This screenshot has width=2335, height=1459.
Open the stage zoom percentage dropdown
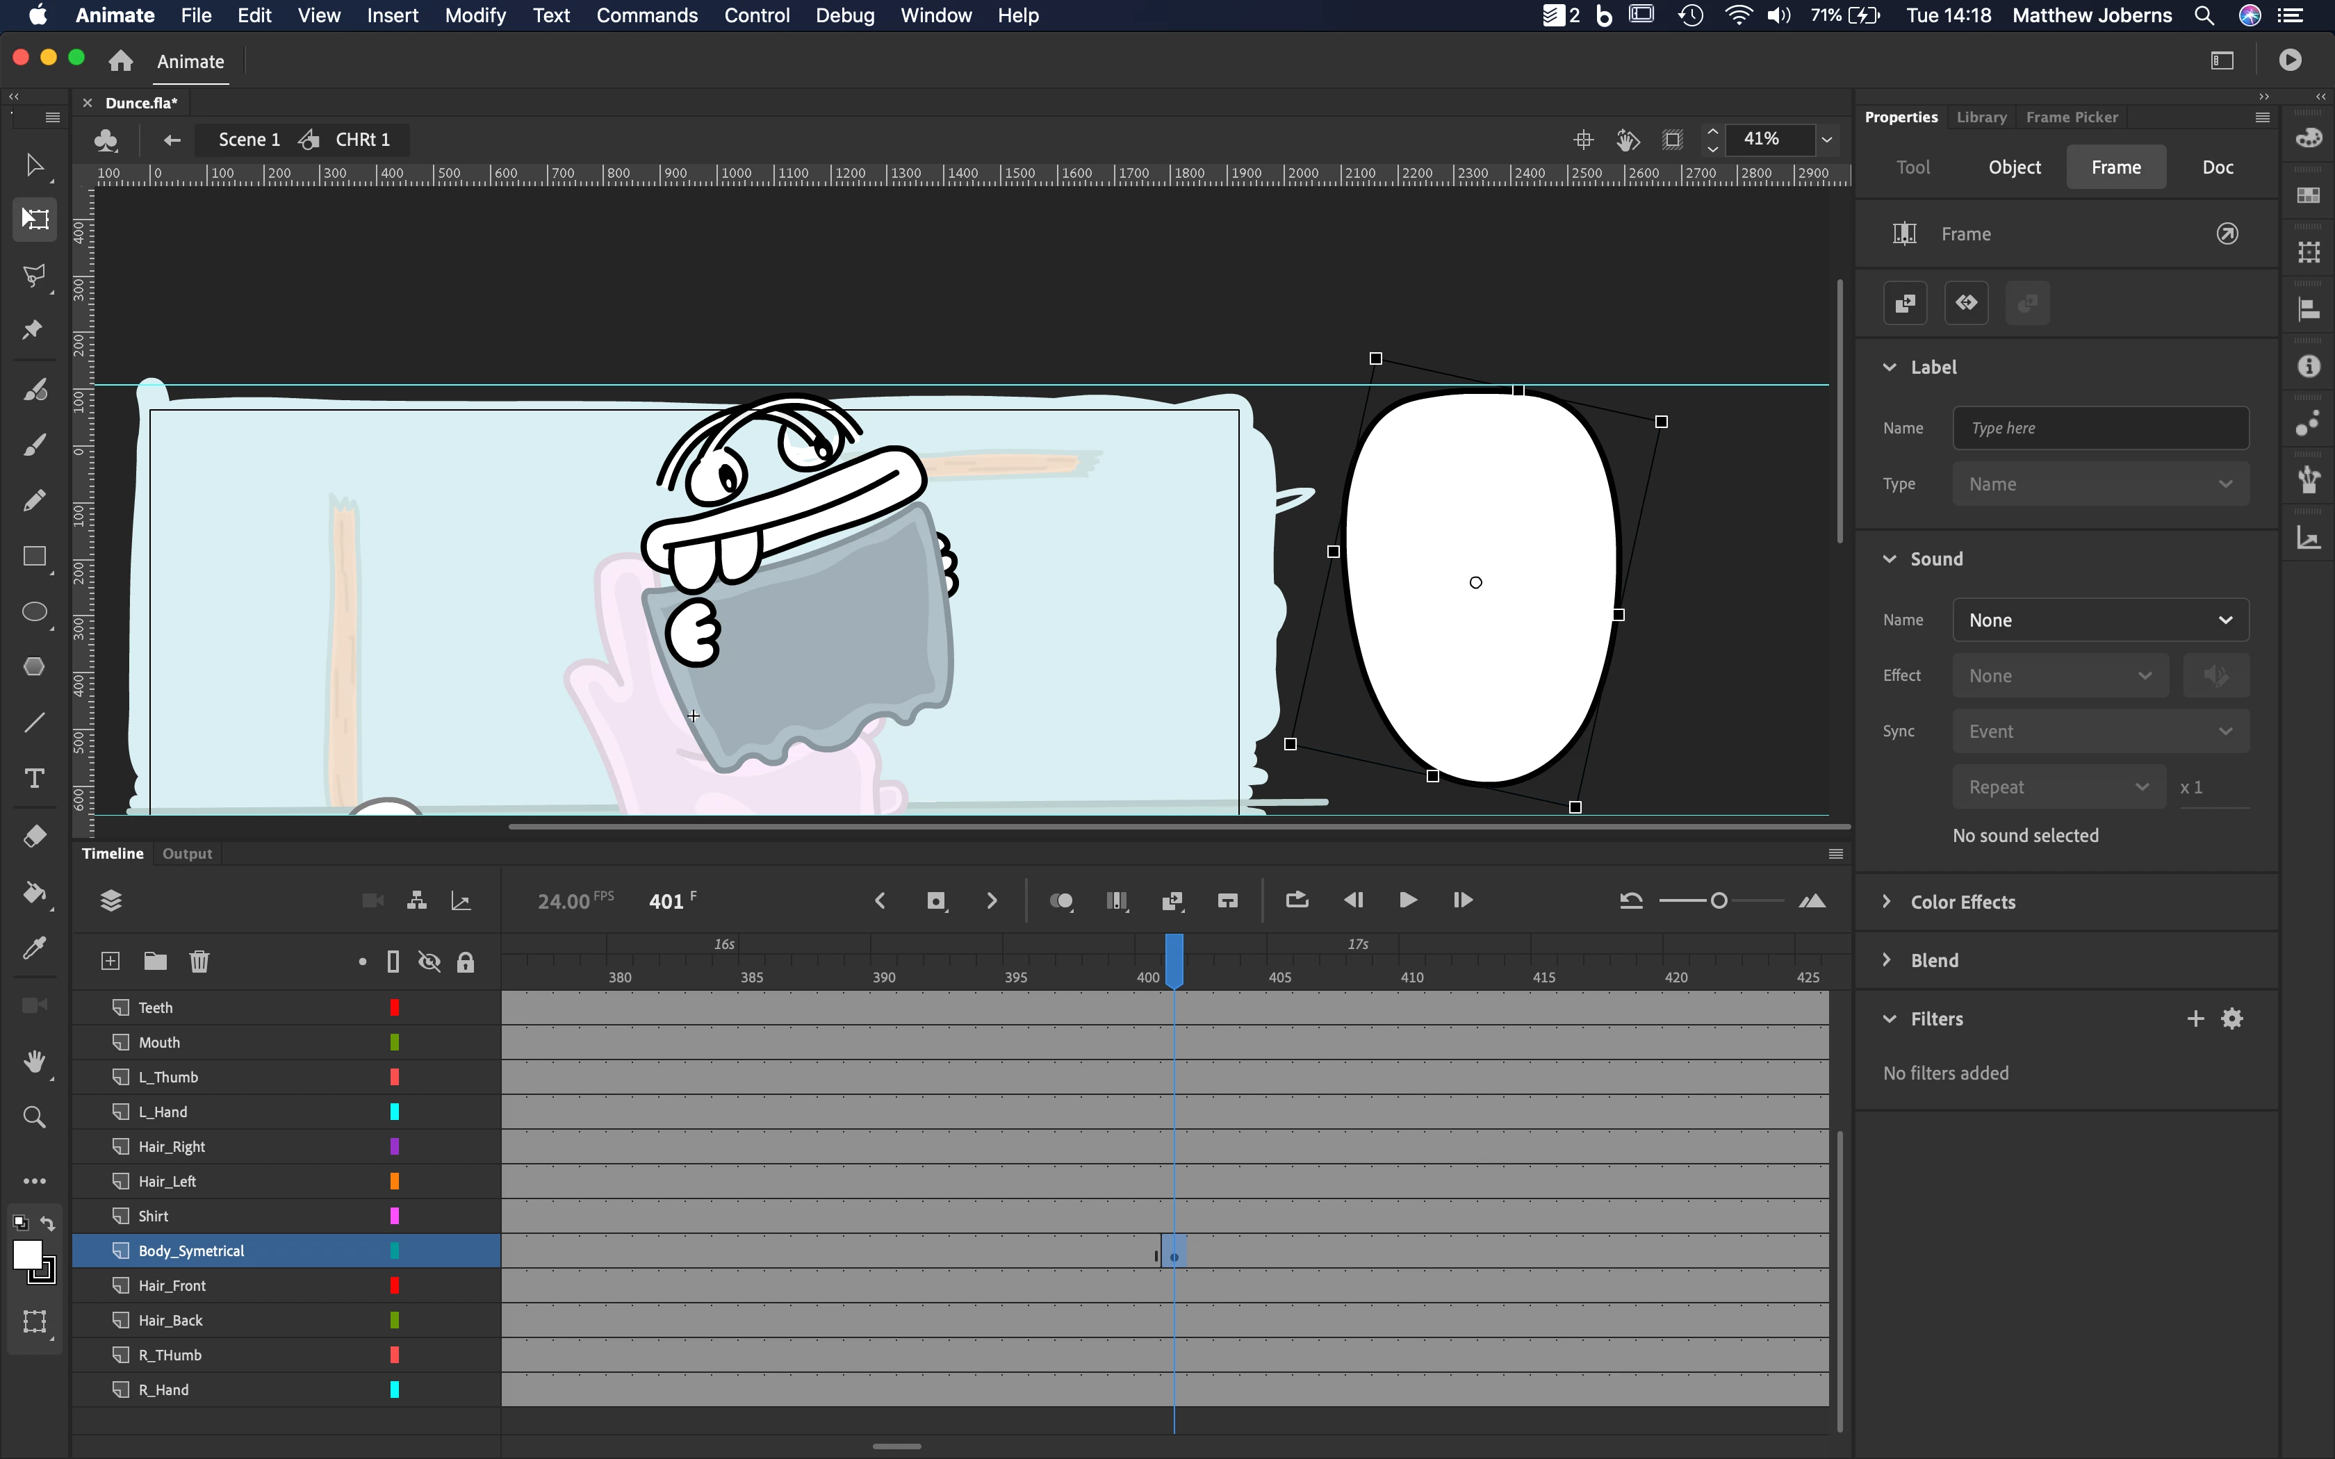coord(1826,140)
